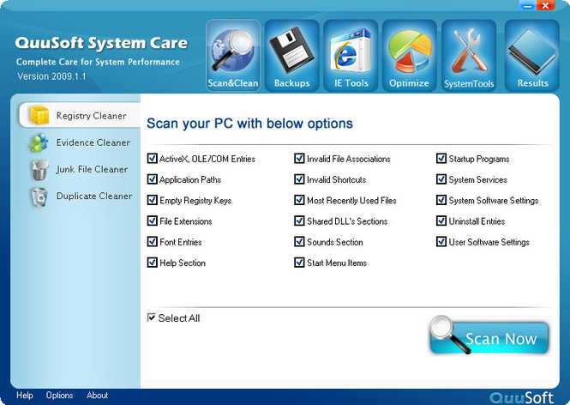Image resolution: width=570 pixels, height=405 pixels.
Task: Toggle Empty Registry Keys checkbox
Action: click(x=152, y=200)
